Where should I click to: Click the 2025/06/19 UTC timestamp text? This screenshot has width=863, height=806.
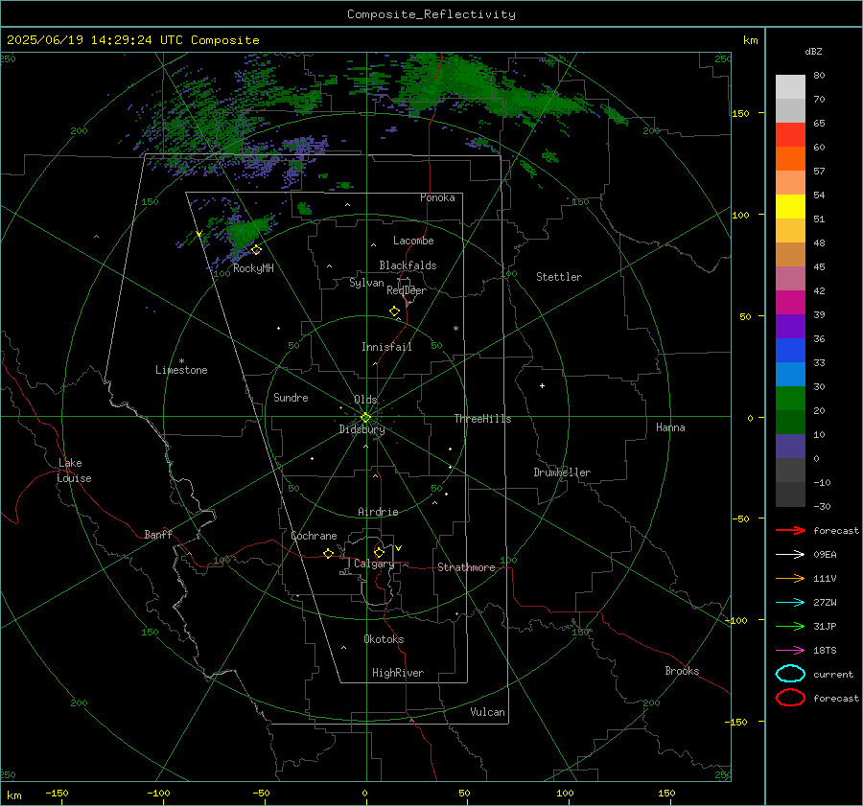pos(132,40)
